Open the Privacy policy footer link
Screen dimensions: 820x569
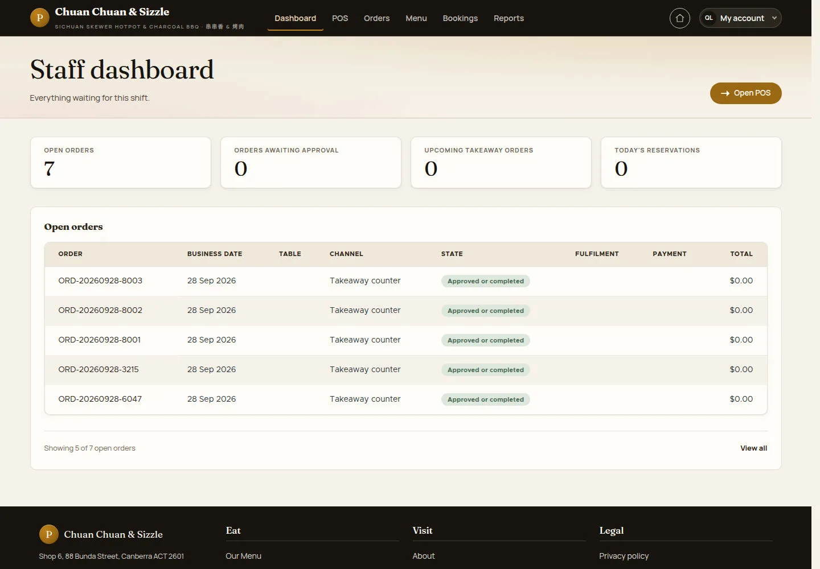(x=624, y=556)
